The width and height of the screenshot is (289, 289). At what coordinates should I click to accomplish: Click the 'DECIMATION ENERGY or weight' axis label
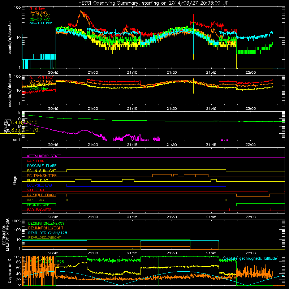[x=5, y=234]
